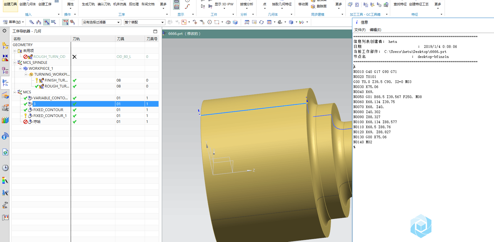
Task: Open the 菜单(M) menu dropdown
Action: point(13,22)
